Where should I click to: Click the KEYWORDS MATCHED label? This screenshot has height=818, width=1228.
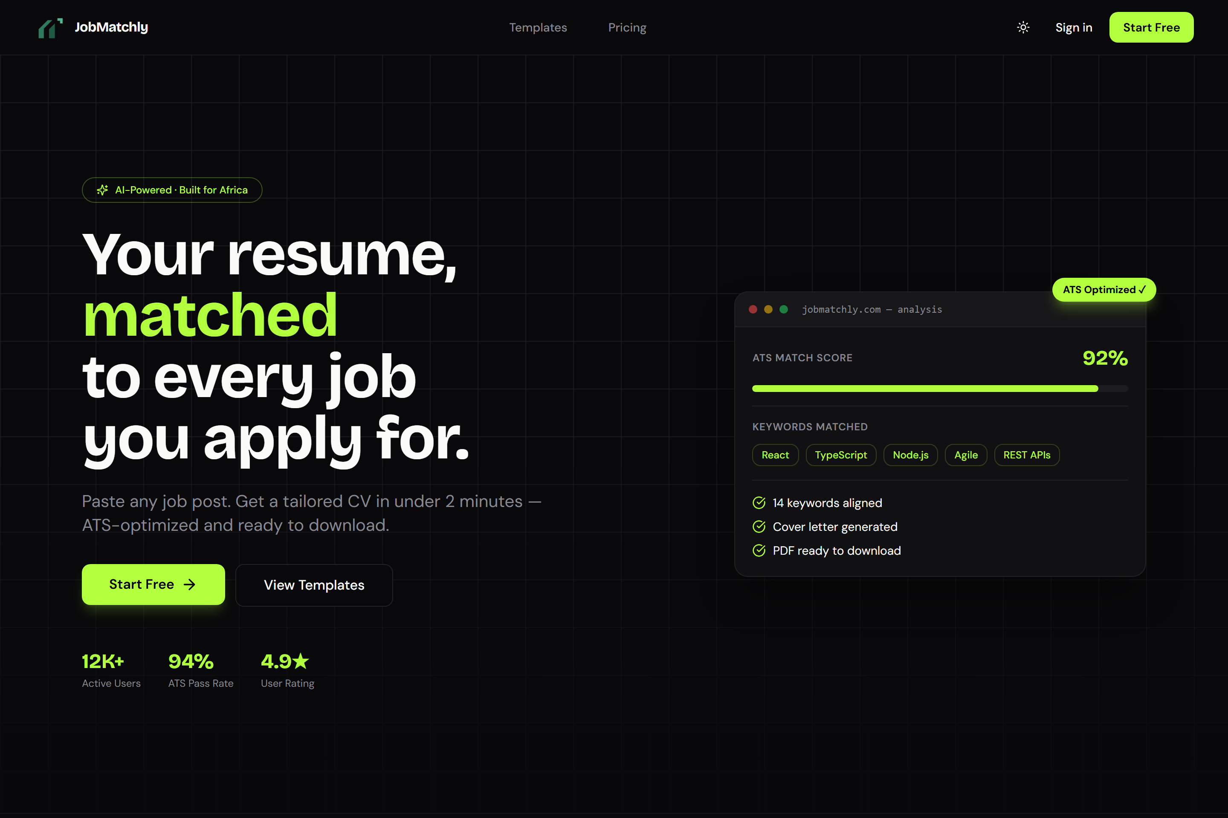point(810,427)
